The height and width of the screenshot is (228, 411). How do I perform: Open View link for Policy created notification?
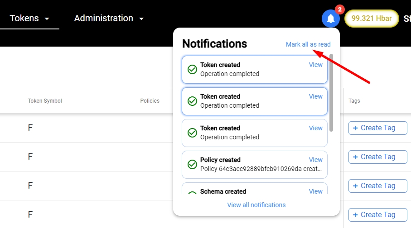coord(315,160)
